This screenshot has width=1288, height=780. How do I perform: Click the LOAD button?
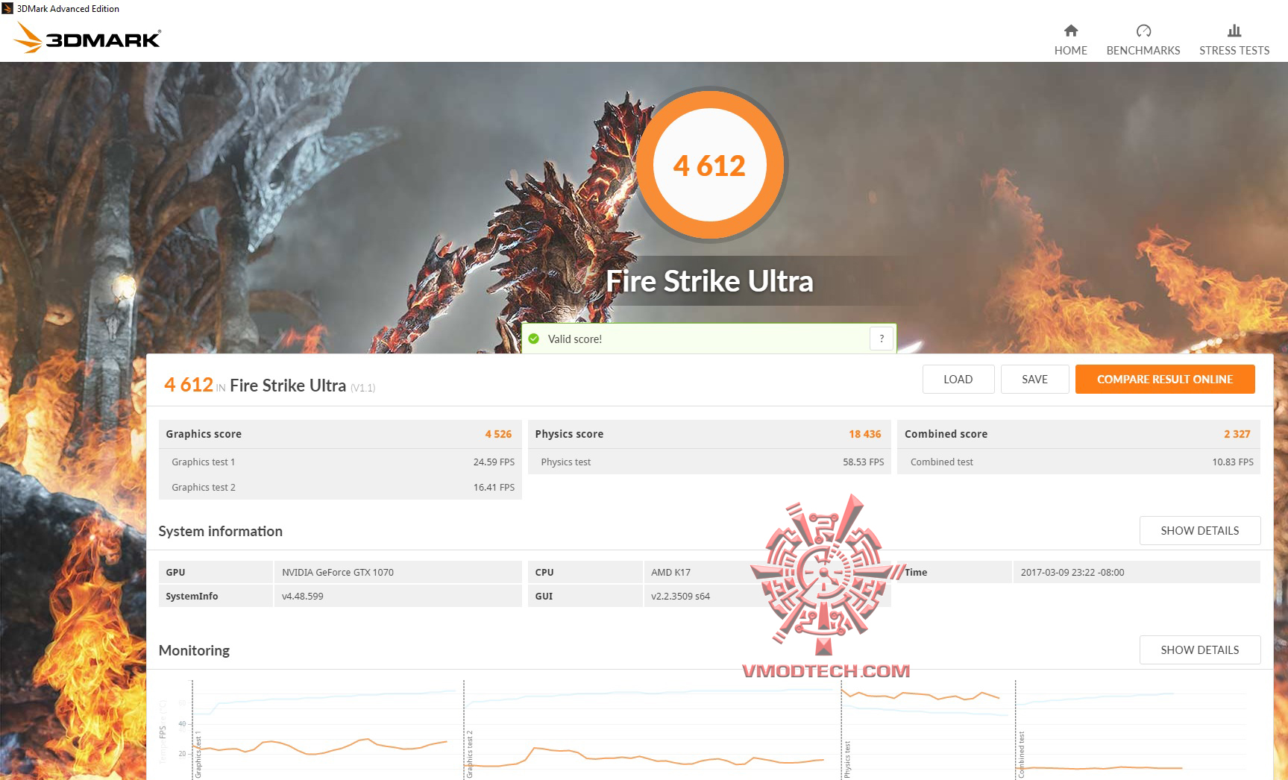click(958, 379)
